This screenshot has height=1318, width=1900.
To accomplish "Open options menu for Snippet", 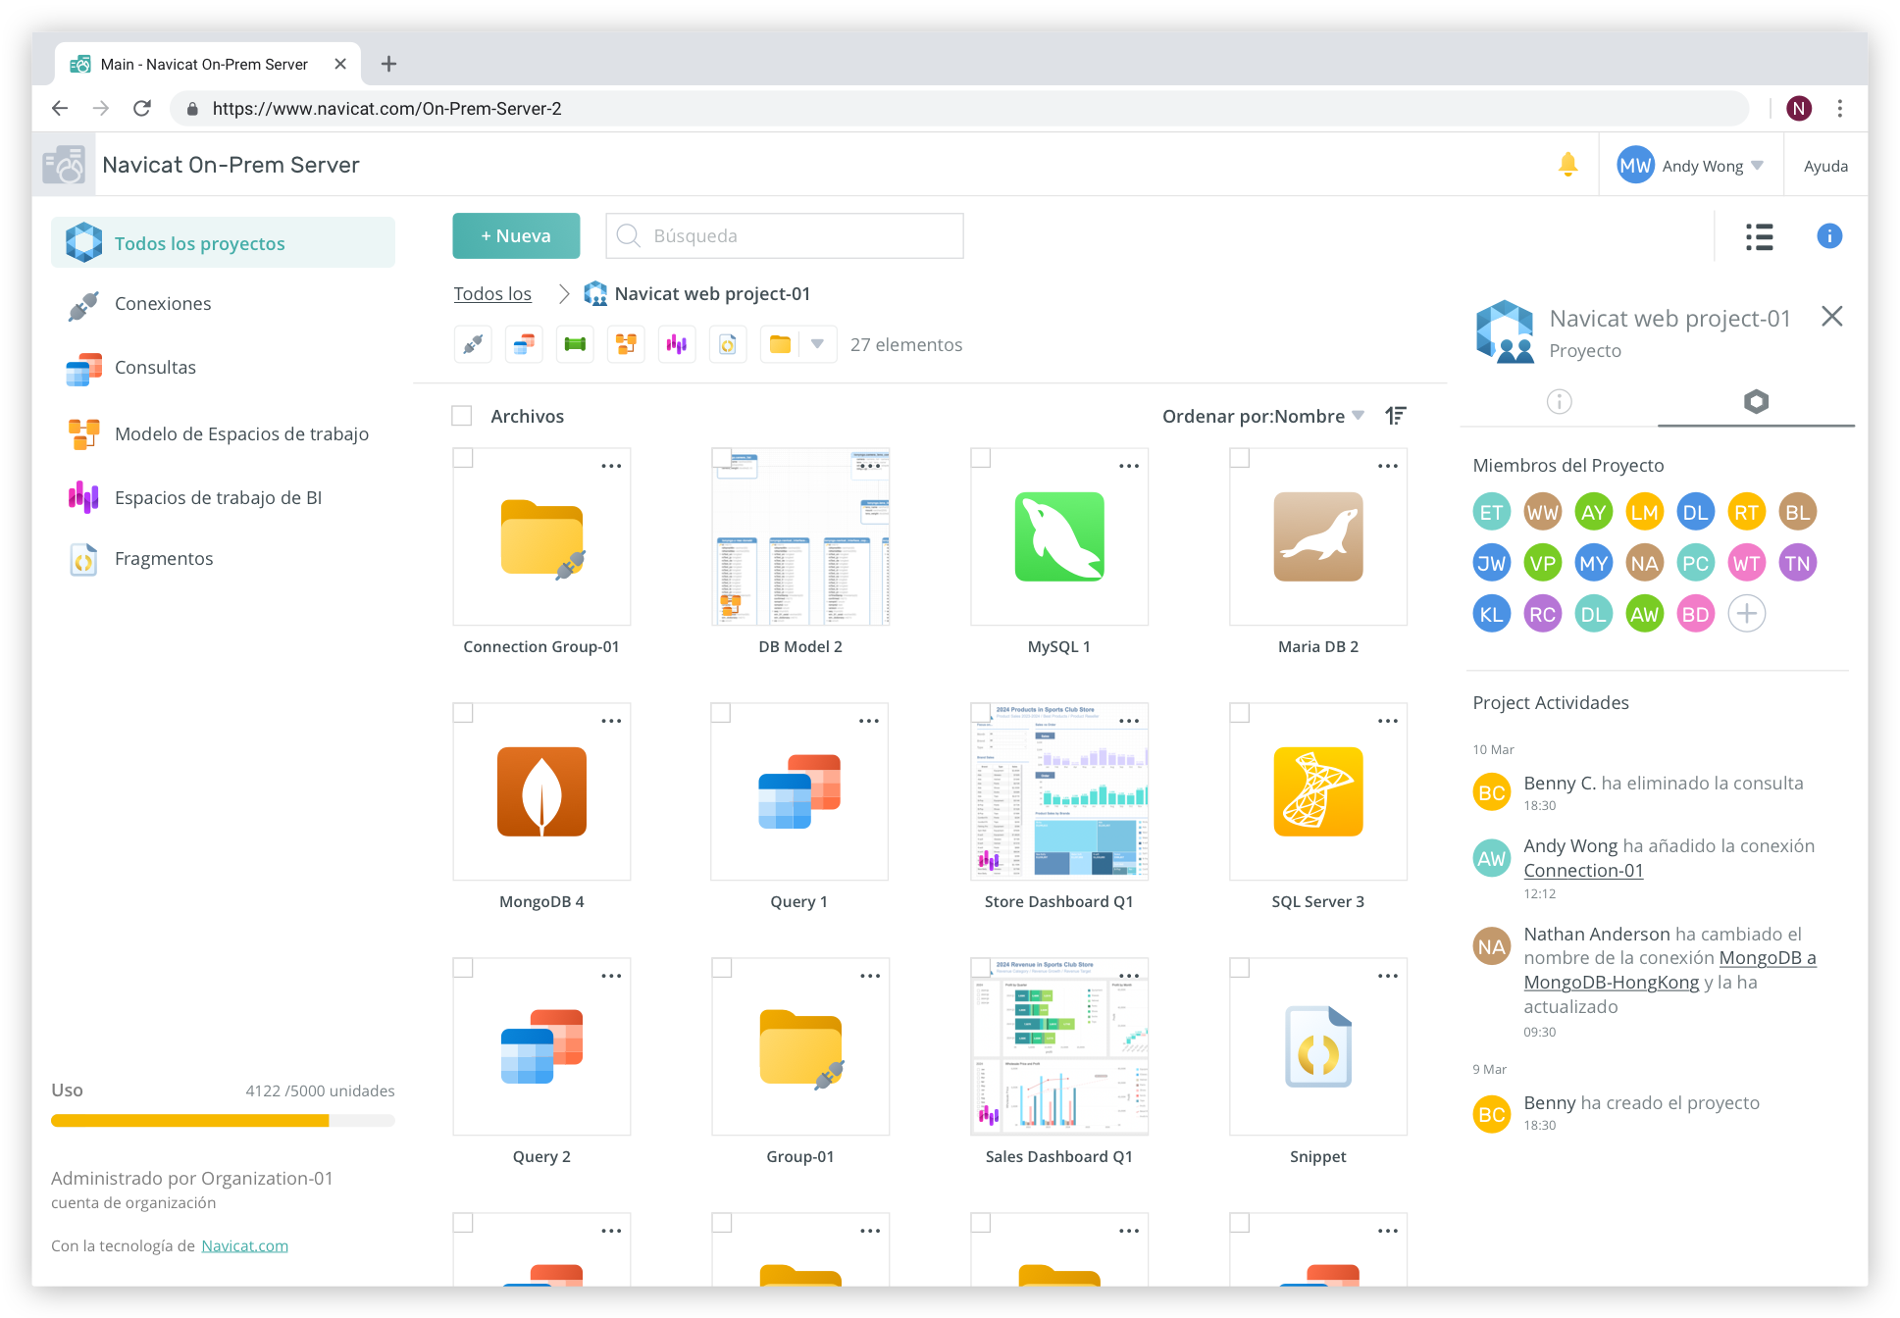I will pyautogui.click(x=1388, y=976).
